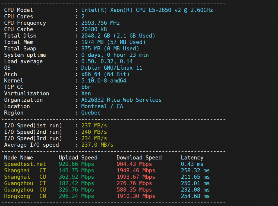278x206 pixels.
Task: Click the Shanghai CT node name
Action: (25, 170)
